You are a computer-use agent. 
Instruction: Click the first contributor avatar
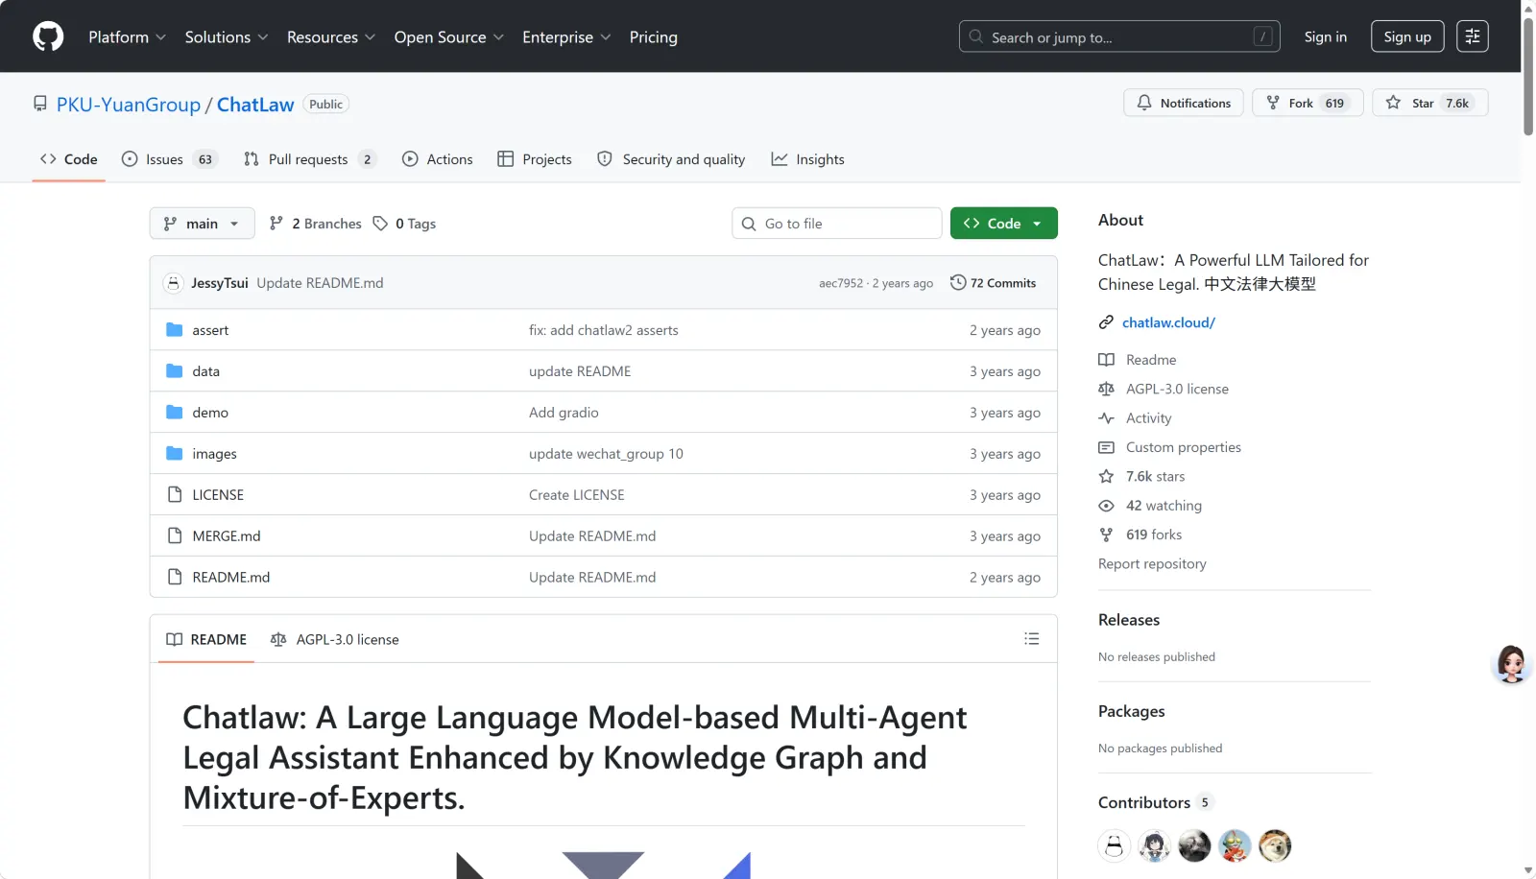coord(1114,845)
